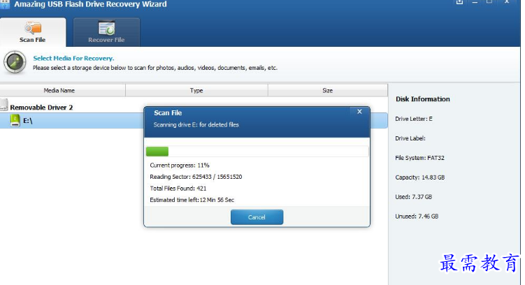Click 'Reading Sector: 625433 / 15651520' text
525x285 pixels.
(196, 177)
